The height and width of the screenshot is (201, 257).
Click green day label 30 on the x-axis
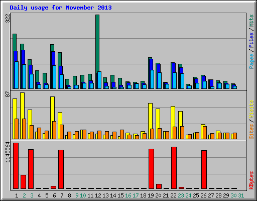[233, 195]
